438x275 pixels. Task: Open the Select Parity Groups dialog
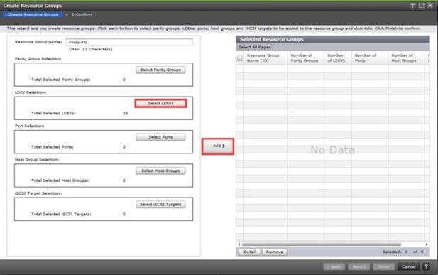[160, 70]
